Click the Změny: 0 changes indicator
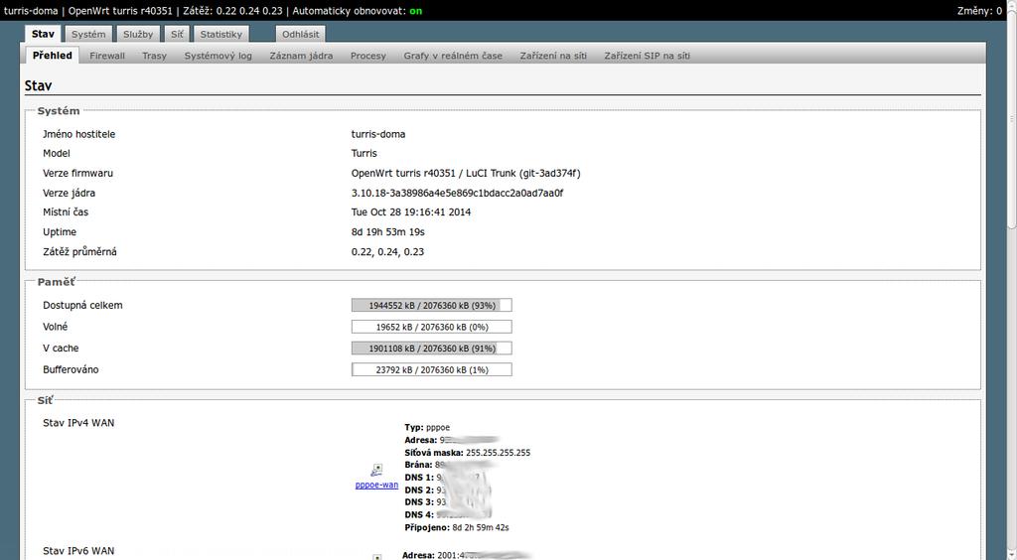 point(979,10)
